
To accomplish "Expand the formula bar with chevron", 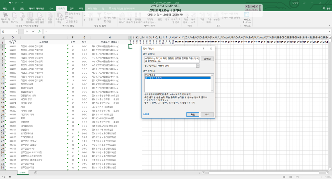I will click(329, 32).
